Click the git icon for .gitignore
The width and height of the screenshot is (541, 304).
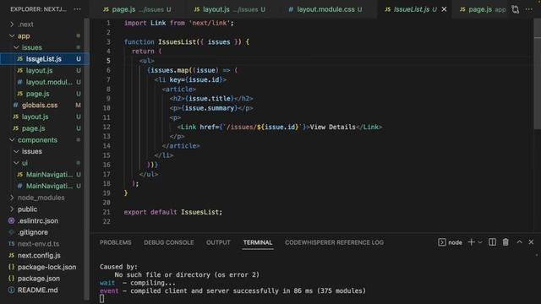pos(11,232)
